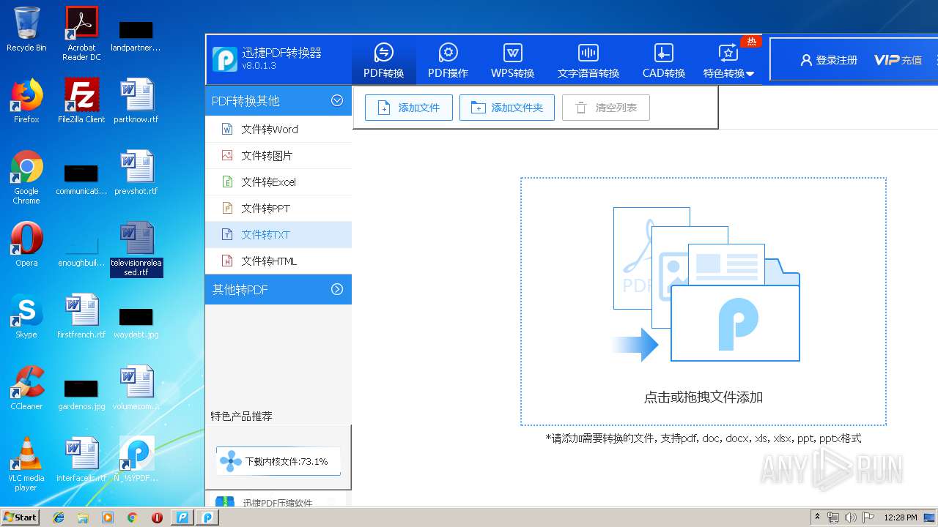Expand the 特色转换 dropdown menu
This screenshot has width=938, height=527.
pyautogui.click(x=728, y=61)
